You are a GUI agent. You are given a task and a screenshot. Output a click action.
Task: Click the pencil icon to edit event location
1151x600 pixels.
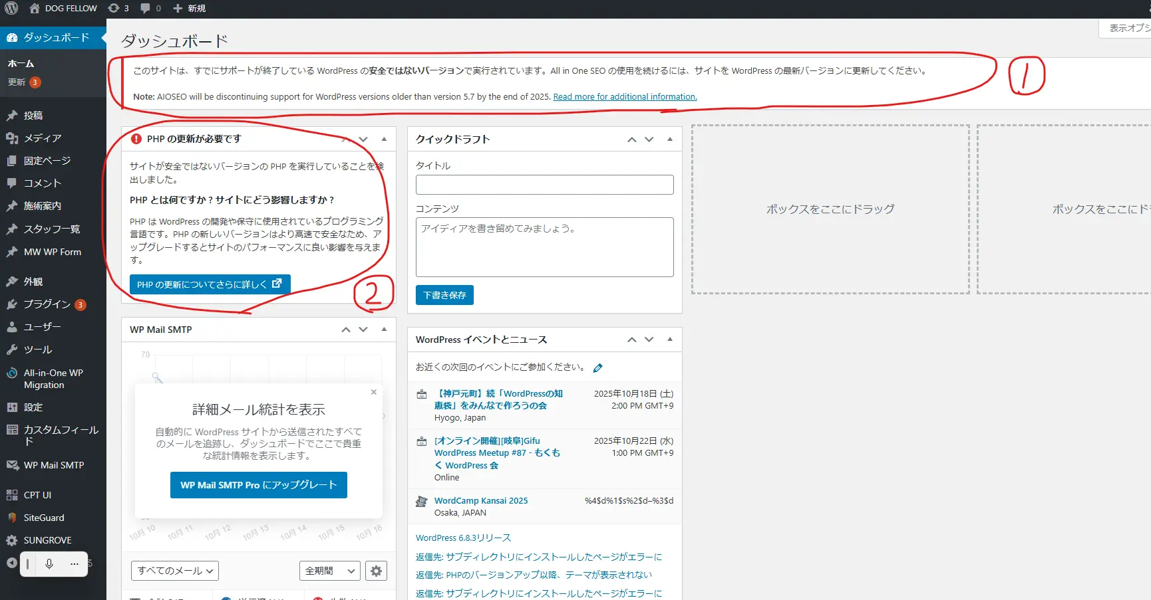(597, 367)
